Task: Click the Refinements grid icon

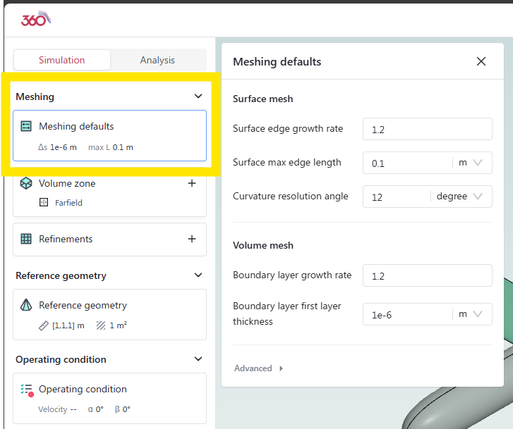Action: coord(26,239)
